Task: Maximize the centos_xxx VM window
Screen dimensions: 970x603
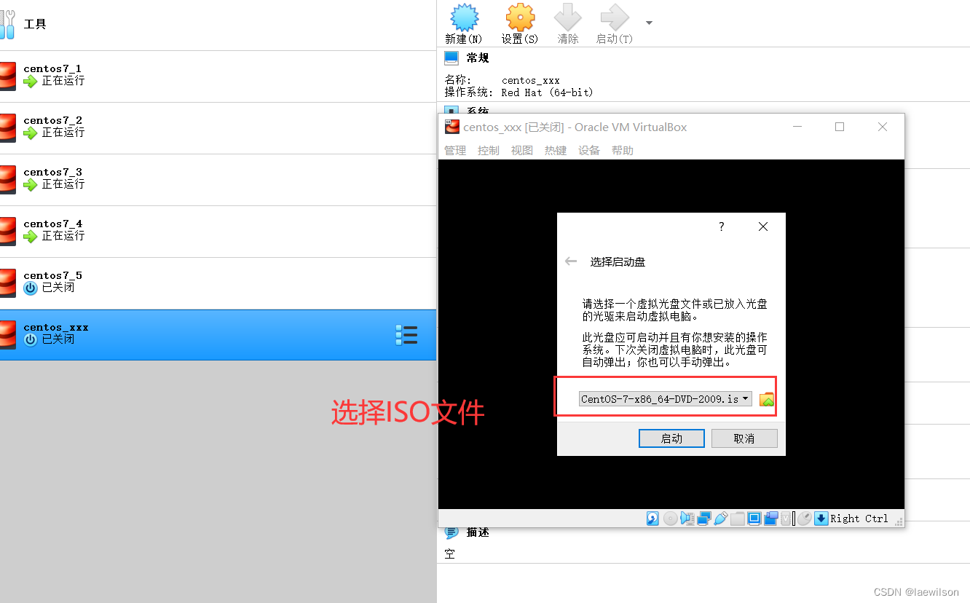Action: [x=840, y=127]
